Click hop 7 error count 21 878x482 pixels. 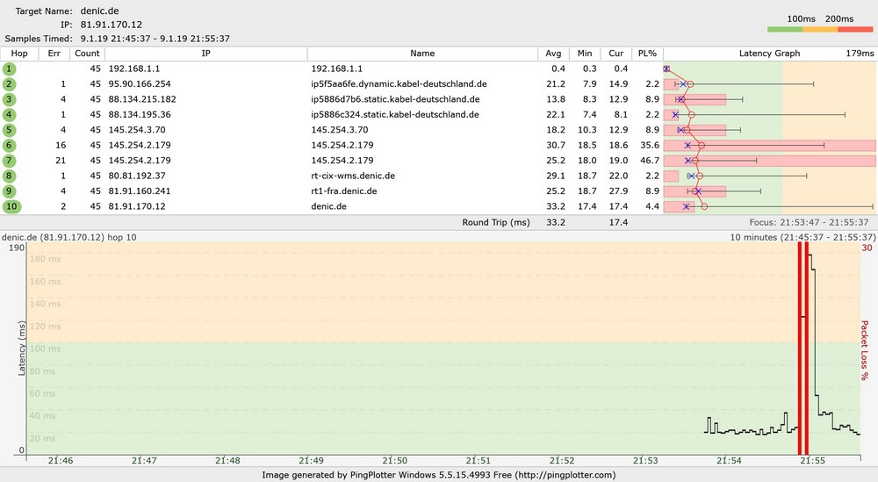tap(61, 161)
